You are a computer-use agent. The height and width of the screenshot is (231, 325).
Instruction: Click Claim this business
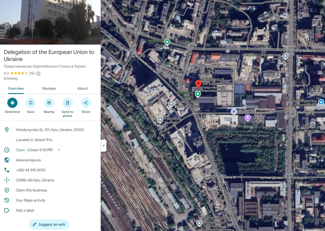[31, 190]
